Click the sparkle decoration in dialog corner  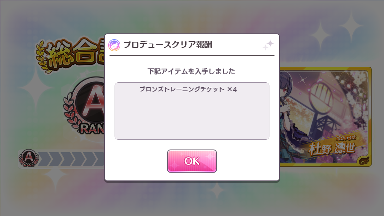[268, 45]
